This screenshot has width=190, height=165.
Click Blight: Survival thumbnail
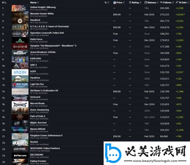pos(20,123)
